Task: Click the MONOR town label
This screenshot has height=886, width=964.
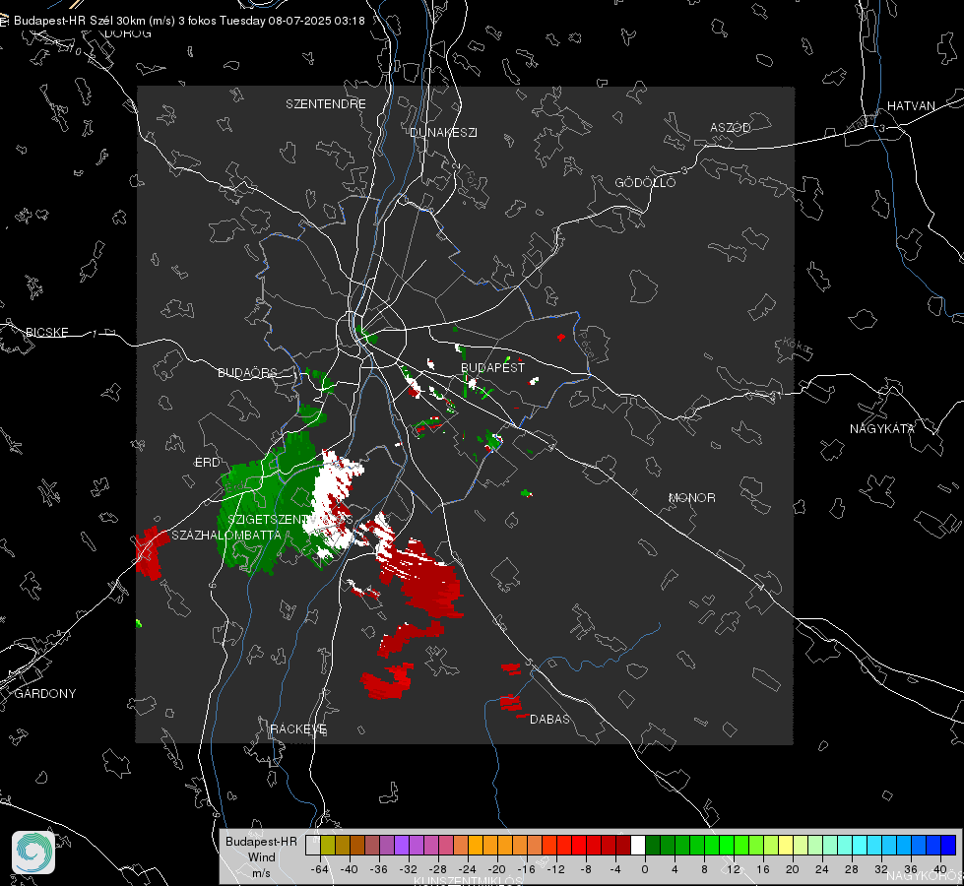Action: point(692,497)
